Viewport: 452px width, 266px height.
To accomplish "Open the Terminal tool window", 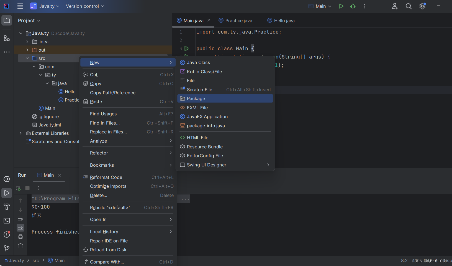I will click(x=7, y=221).
